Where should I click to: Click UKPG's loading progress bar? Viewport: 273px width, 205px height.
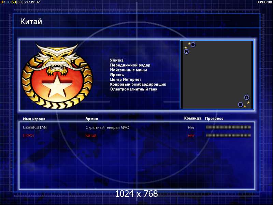coord(228,135)
